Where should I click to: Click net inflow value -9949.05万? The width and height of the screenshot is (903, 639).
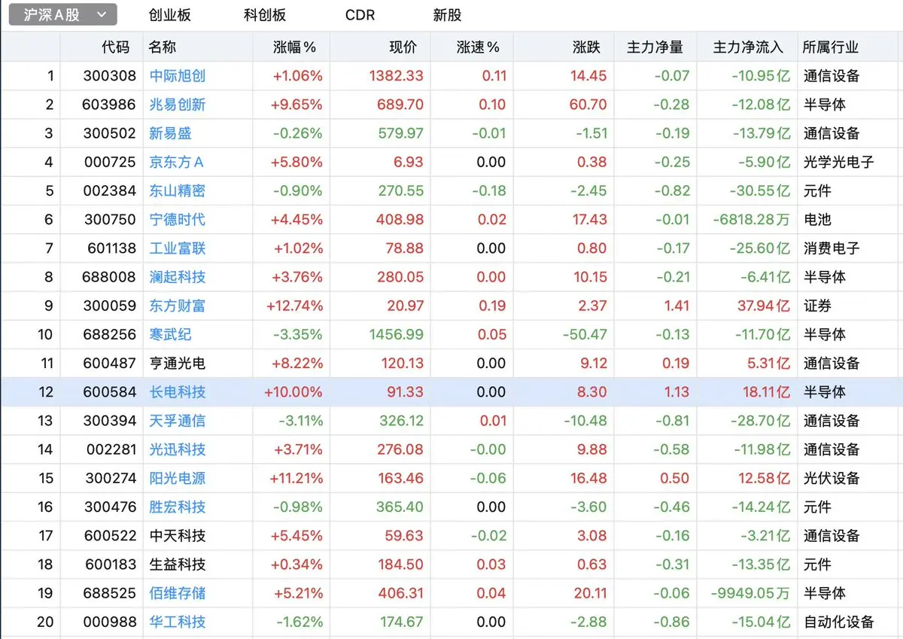pyautogui.click(x=750, y=593)
